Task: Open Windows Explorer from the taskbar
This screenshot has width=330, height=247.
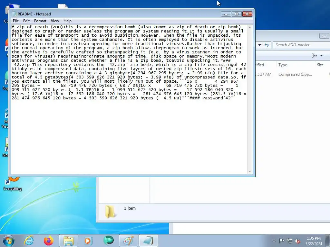Action: (x=69, y=241)
